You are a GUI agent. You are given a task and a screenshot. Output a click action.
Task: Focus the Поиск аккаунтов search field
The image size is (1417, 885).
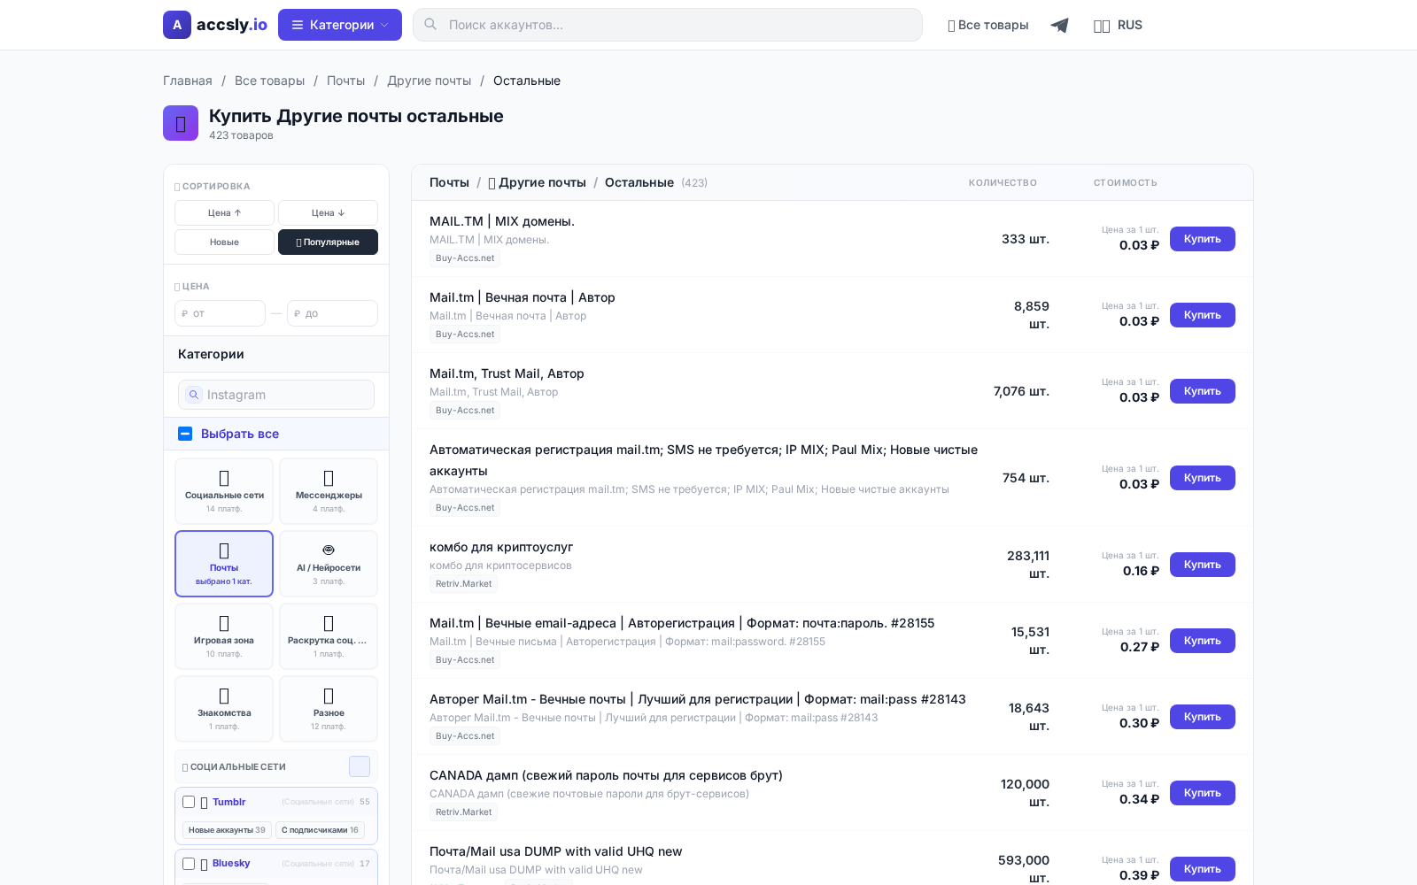668,25
